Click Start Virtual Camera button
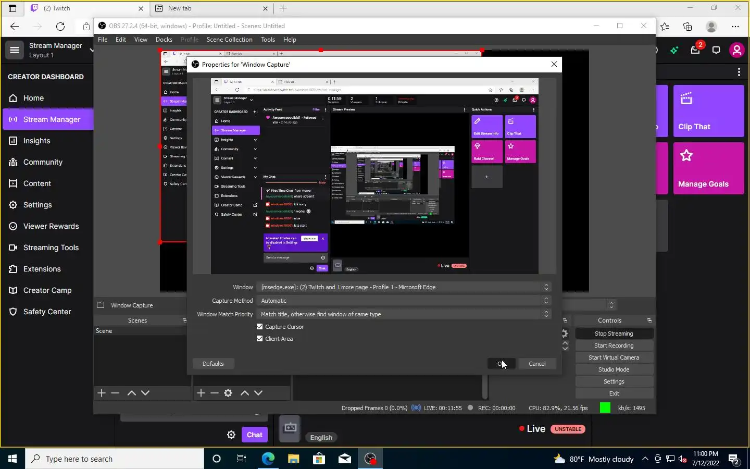 (x=614, y=357)
